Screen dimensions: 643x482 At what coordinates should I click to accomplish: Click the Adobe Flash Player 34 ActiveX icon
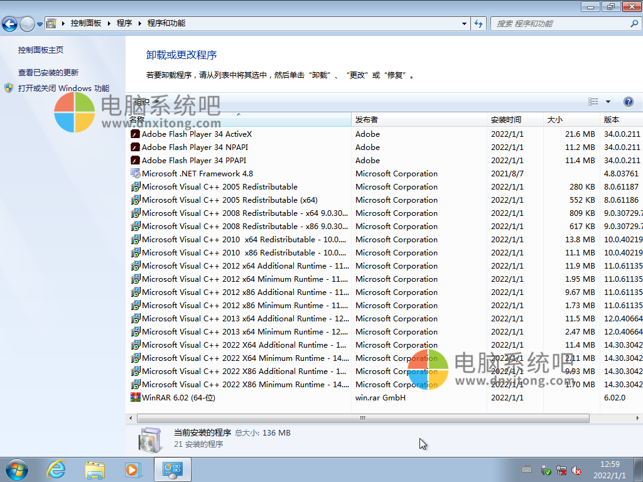point(135,134)
